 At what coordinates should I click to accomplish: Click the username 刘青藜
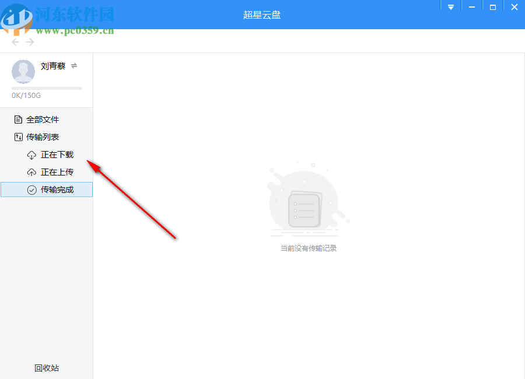tap(53, 66)
